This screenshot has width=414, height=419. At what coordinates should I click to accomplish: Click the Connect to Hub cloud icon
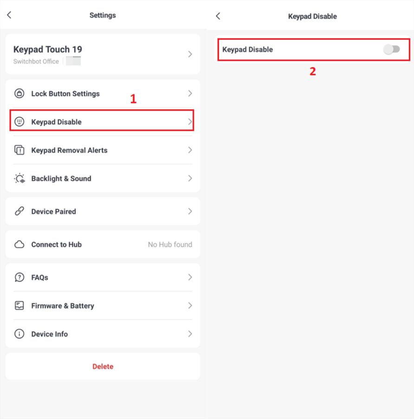pyautogui.click(x=19, y=245)
